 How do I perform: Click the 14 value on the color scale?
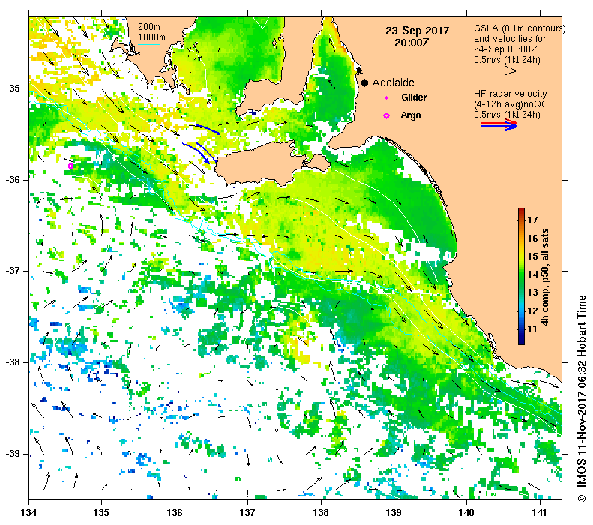click(x=532, y=274)
